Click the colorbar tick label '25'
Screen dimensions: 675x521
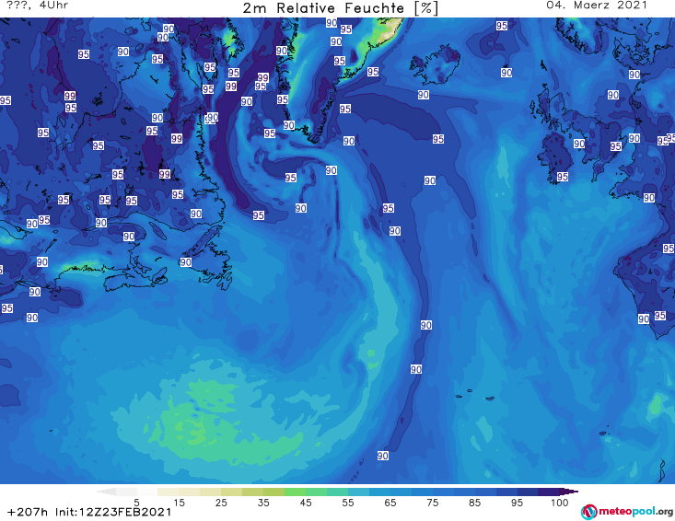coord(221,503)
